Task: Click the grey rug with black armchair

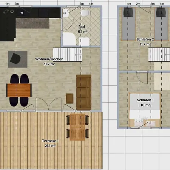Action: point(18,59)
